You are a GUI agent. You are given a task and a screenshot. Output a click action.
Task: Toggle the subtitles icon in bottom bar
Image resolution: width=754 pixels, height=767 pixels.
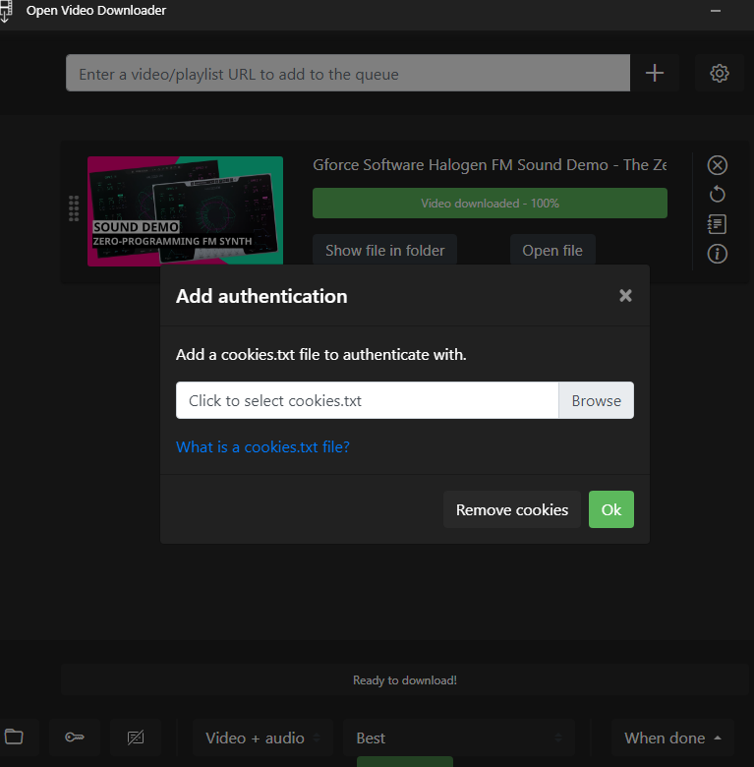(x=136, y=737)
